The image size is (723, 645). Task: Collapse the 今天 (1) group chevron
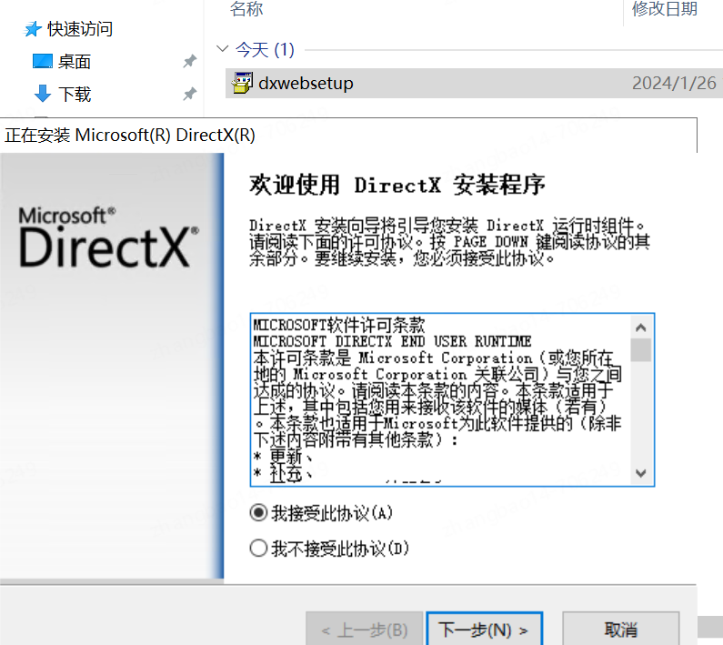(x=222, y=48)
